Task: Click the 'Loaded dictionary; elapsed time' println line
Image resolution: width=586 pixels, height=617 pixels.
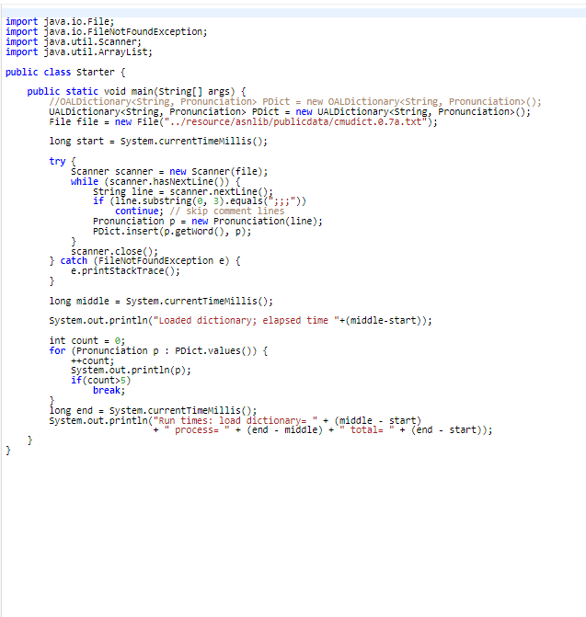Action: tap(240, 321)
